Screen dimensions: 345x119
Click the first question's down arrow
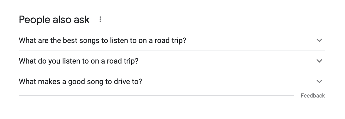tap(319, 40)
